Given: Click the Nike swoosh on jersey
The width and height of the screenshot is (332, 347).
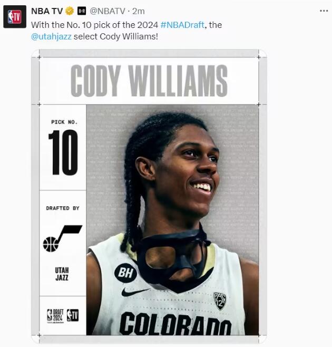Looking at the screenshot, I should pyautogui.click(x=135, y=292).
